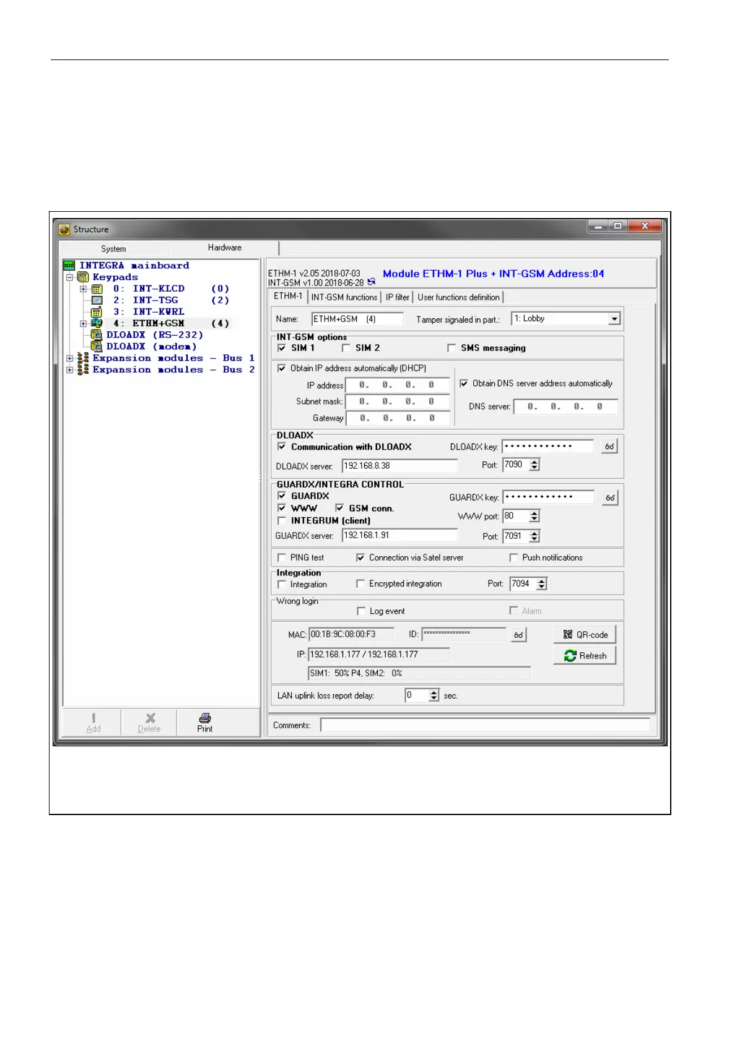Enable Push notifications checkbox

[x=513, y=558]
